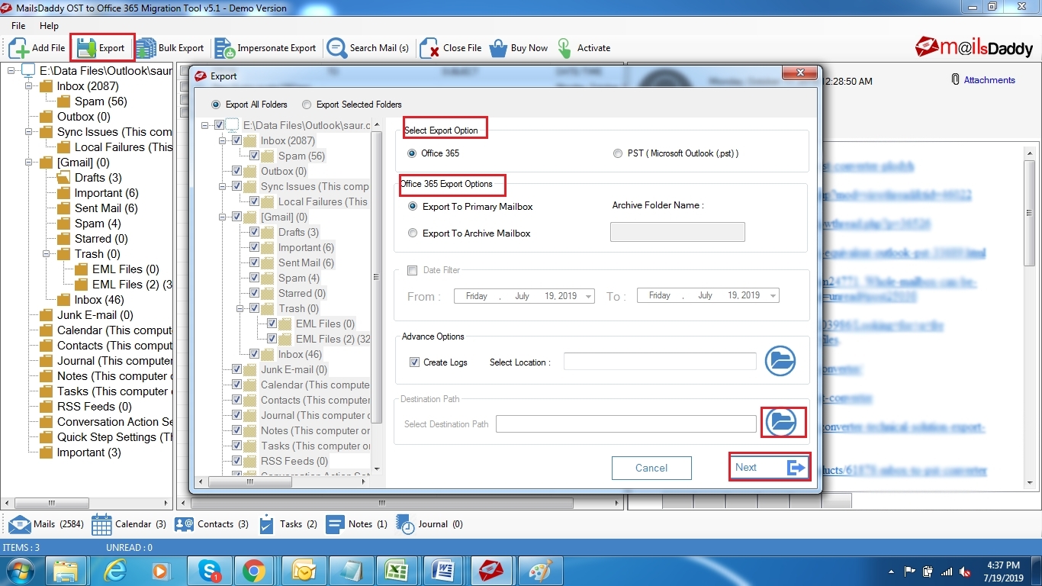Screen dimensions: 1042x586
Task: Open Google Chrome from taskbar
Action: click(254, 571)
